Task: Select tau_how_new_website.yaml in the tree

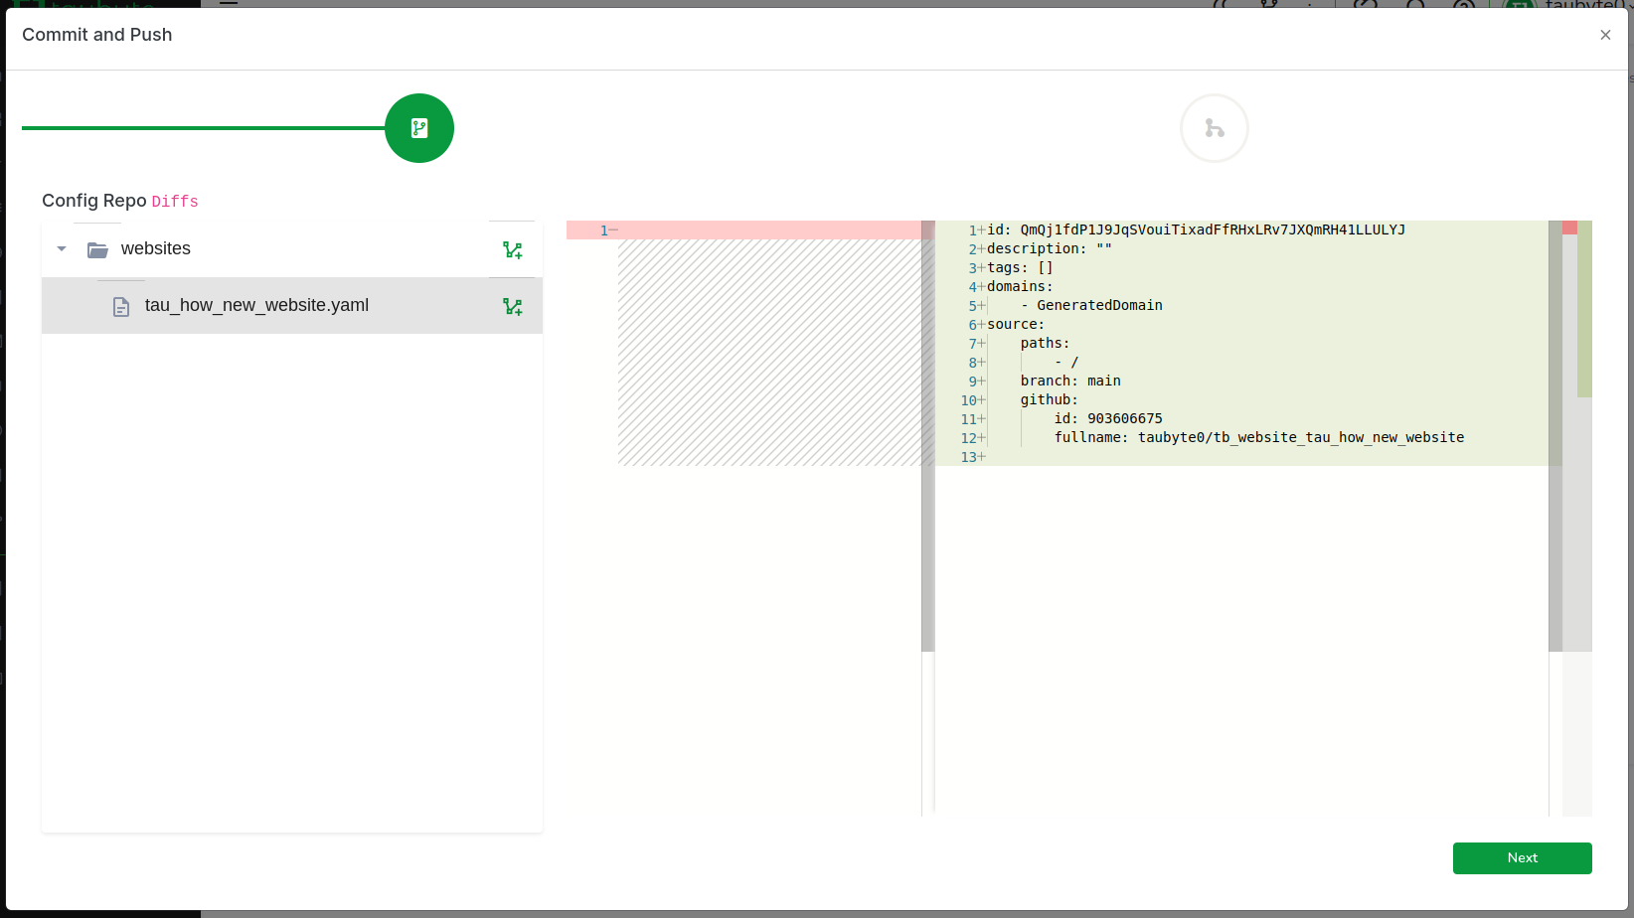Action: pyautogui.click(x=256, y=306)
